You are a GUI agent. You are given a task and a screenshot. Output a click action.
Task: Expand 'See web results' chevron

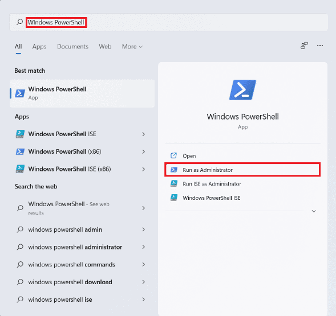(x=143, y=208)
